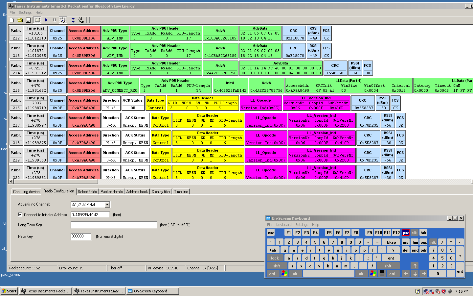Open the On-Screen Keyboard File menu
Image resolution: width=473 pixels, height=296 pixels.
tap(270, 225)
